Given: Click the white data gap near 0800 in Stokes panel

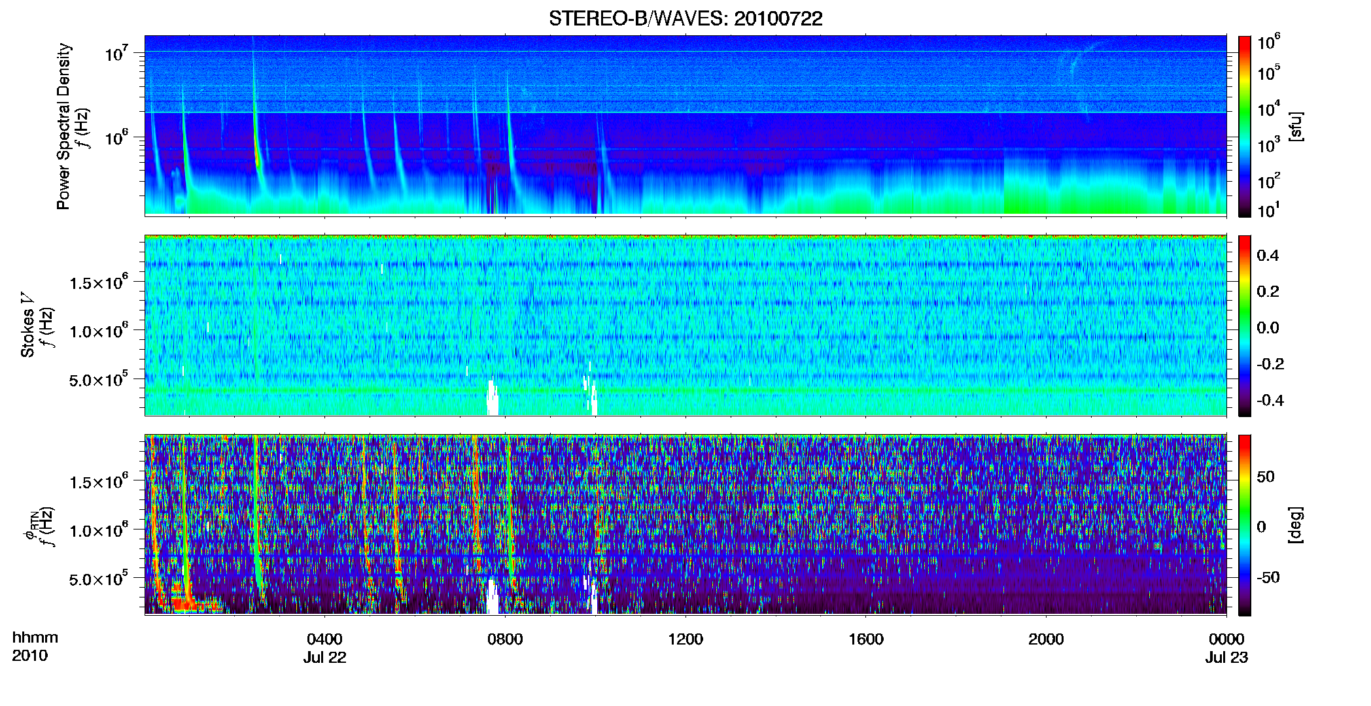Looking at the screenshot, I should click(x=493, y=398).
